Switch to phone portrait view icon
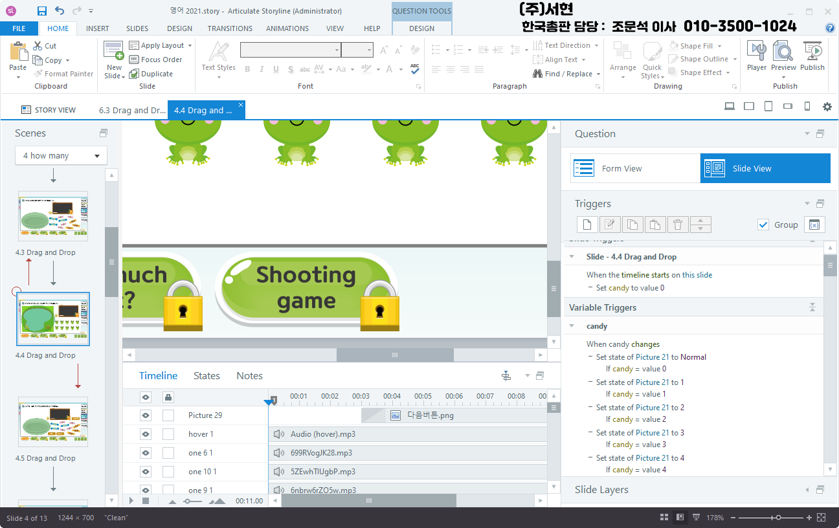This screenshot has height=528, width=839. point(807,107)
